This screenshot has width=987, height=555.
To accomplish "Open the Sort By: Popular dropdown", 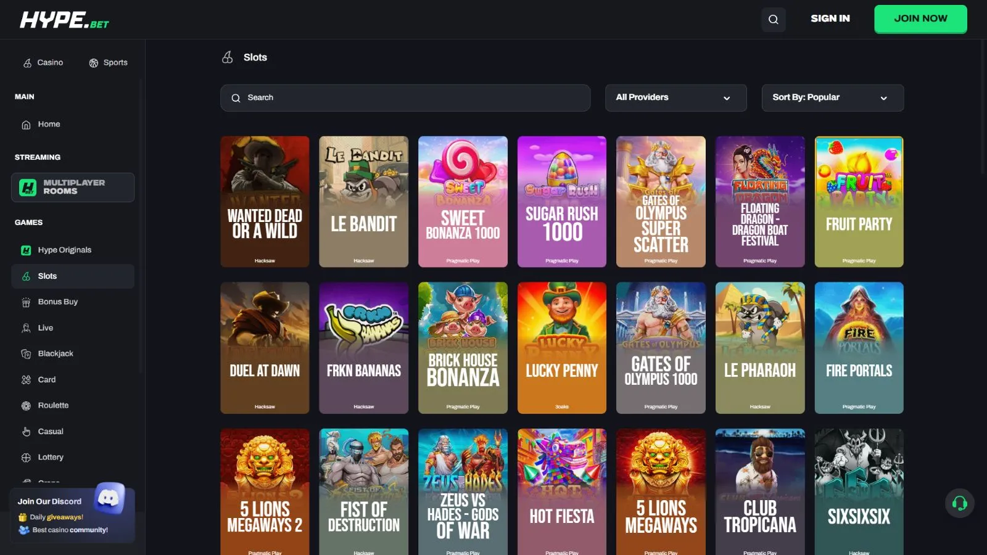I will click(833, 97).
